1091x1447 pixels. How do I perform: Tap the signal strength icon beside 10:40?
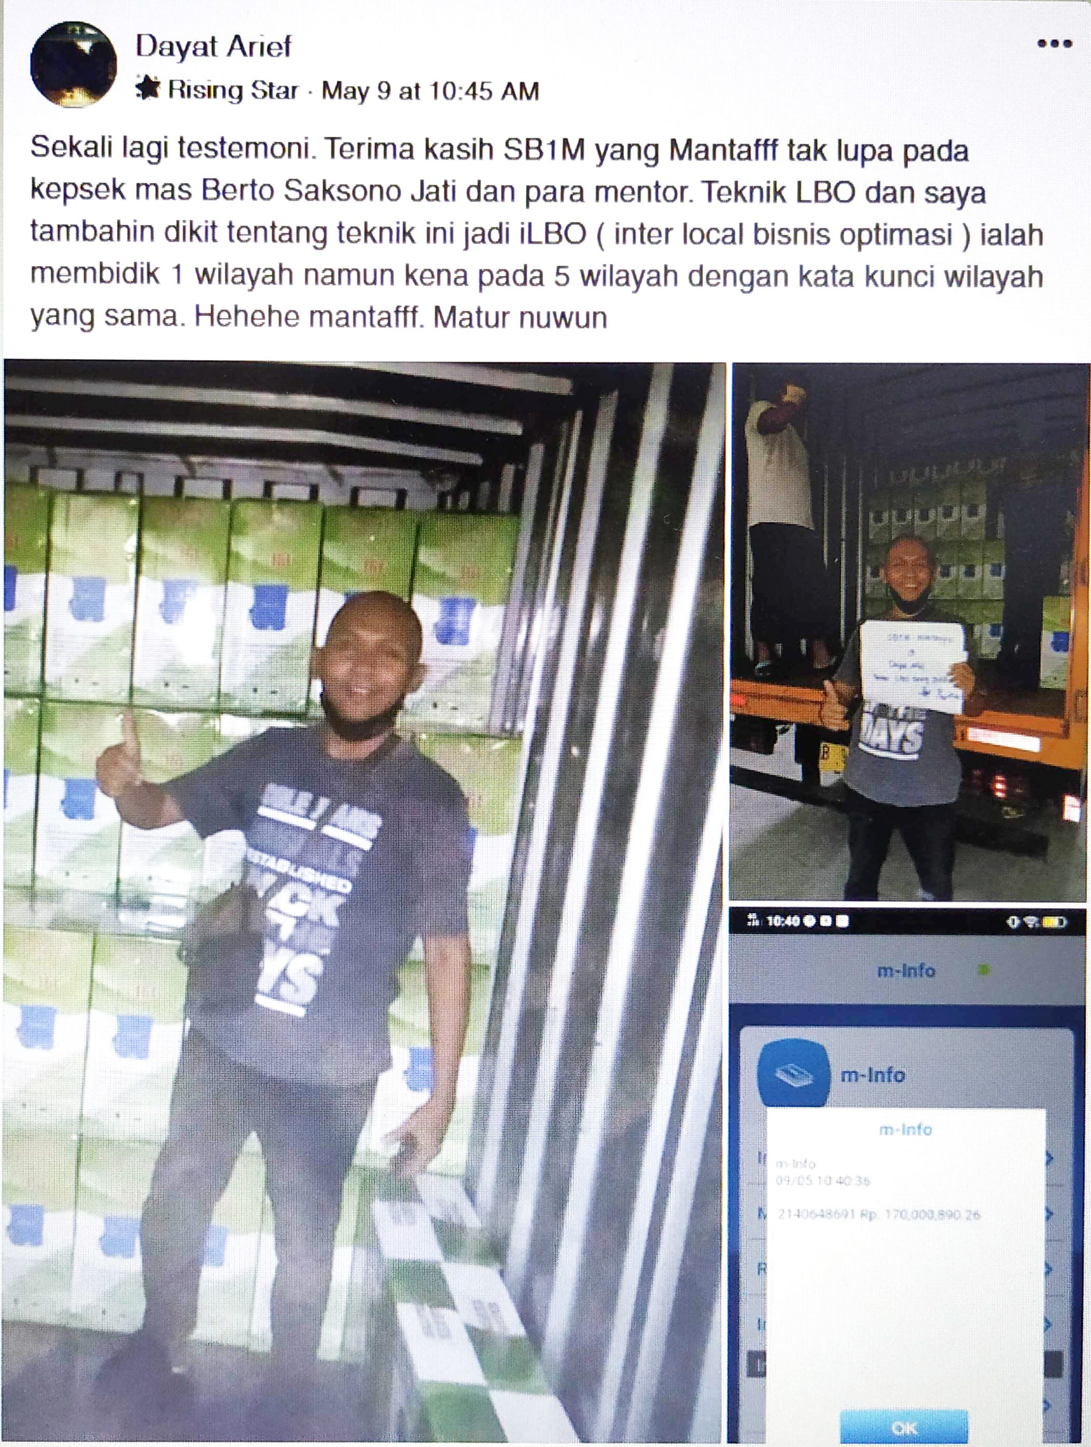(x=752, y=921)
